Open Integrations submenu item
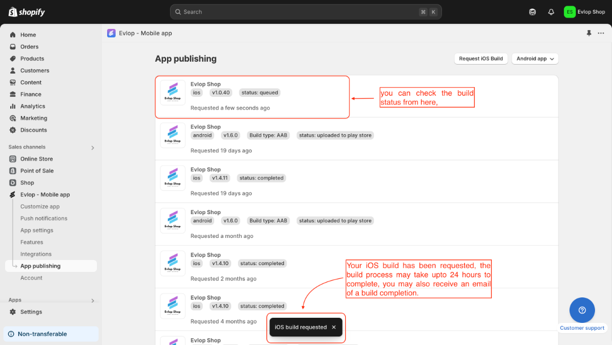The image size is (612, 345). click(36, 254)
